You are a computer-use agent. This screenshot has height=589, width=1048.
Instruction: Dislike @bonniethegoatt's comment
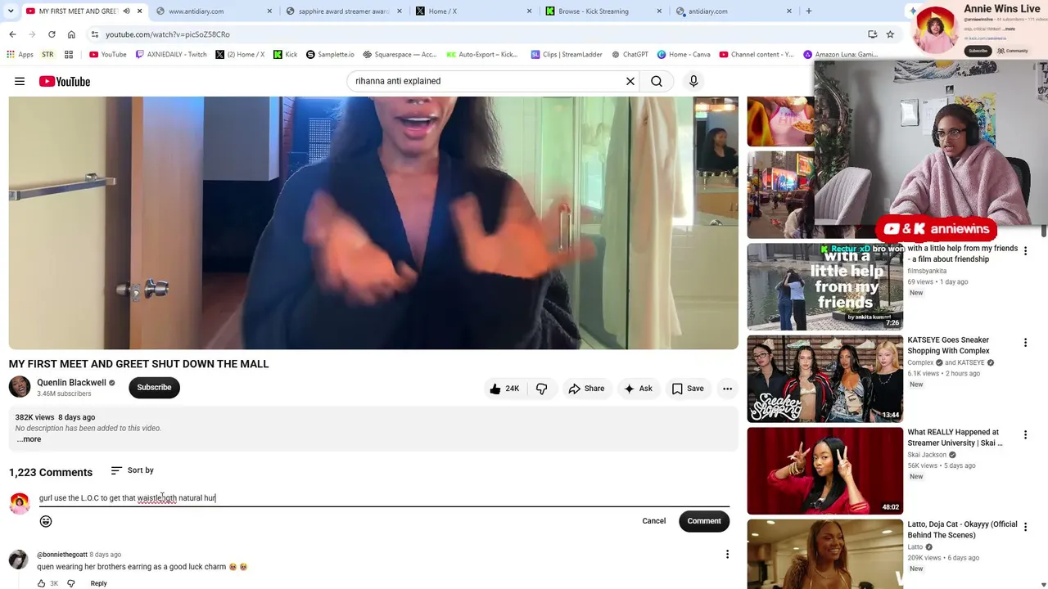click(71, 583)
